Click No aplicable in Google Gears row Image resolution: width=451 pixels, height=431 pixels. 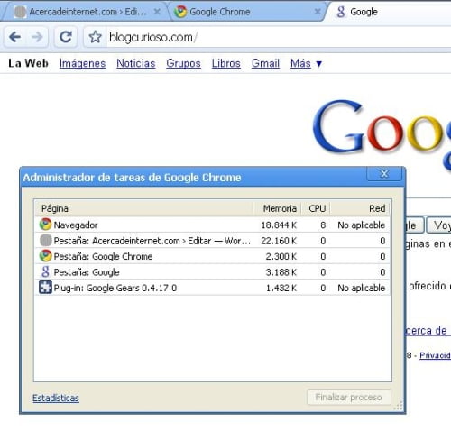coord(362,288)
